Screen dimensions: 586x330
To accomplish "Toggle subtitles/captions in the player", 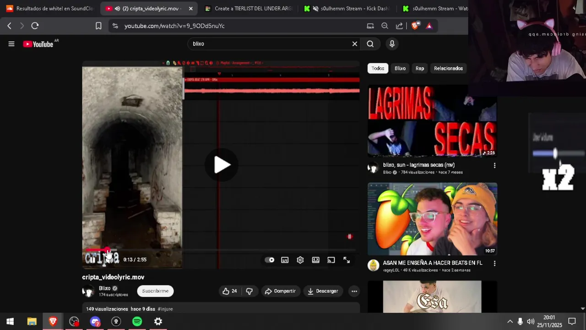I will 285,260.
